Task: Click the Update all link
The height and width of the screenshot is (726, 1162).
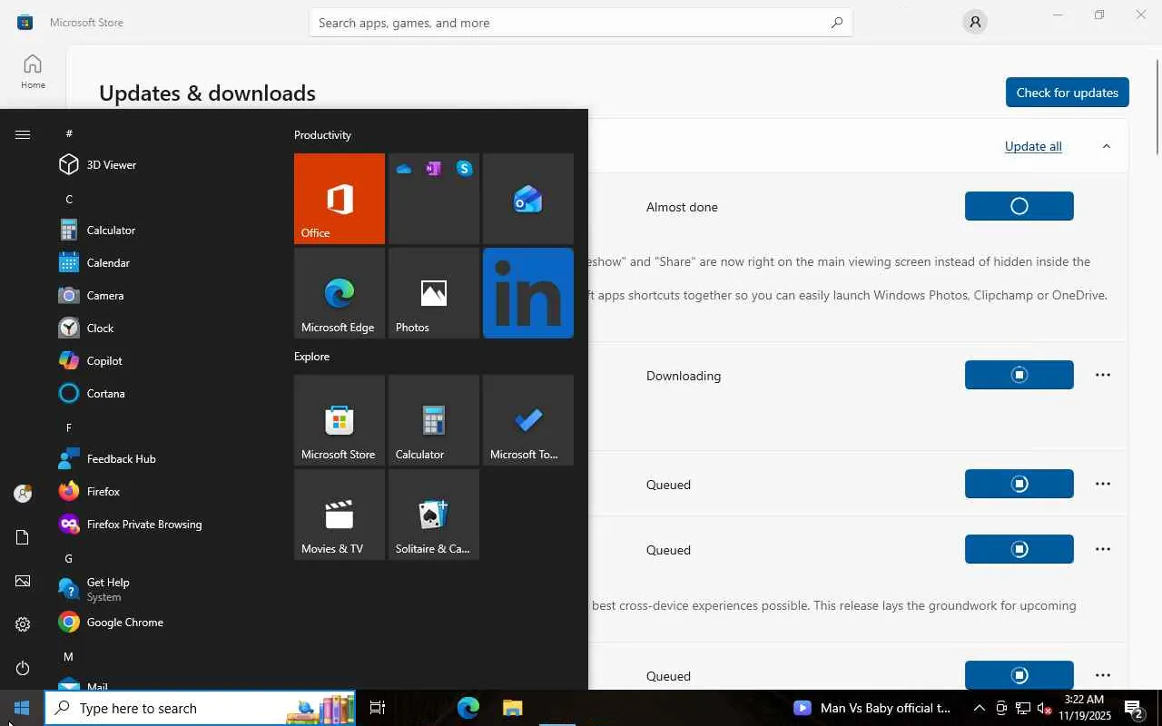Action: coord(1033,146)
